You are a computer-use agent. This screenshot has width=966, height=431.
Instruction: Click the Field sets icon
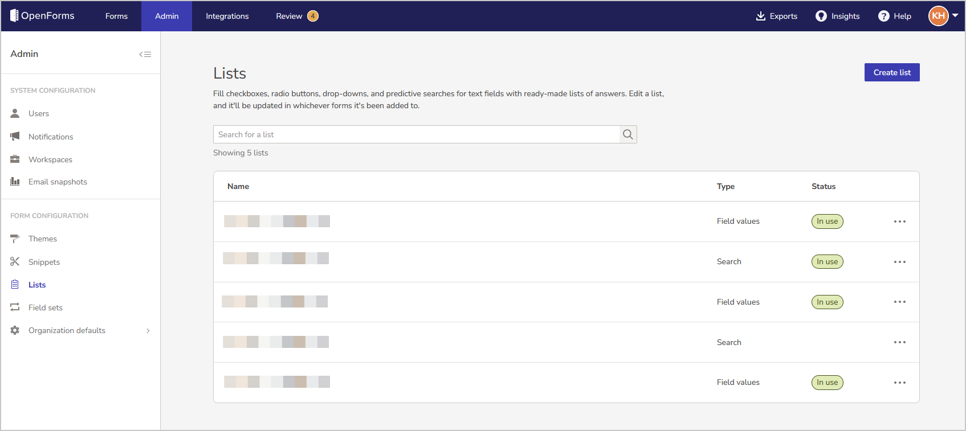coord(15,307)
